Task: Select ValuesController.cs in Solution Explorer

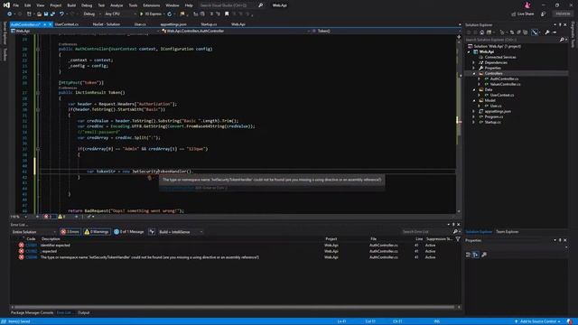Action: [x=505, y=84]
